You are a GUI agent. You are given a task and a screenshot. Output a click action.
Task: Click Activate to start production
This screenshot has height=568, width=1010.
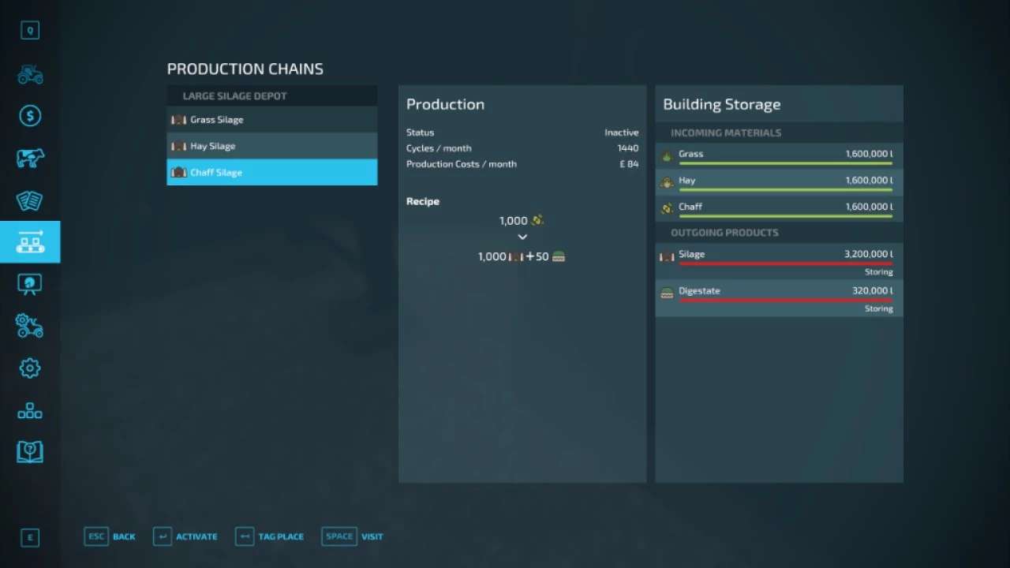[x=185, y=536]
